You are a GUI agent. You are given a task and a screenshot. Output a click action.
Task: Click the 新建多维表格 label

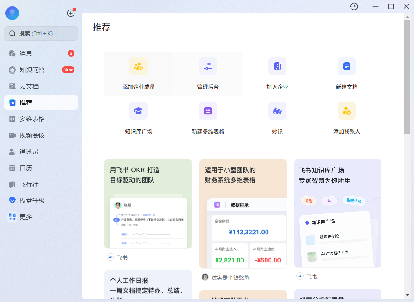click(x=208, y=132)
